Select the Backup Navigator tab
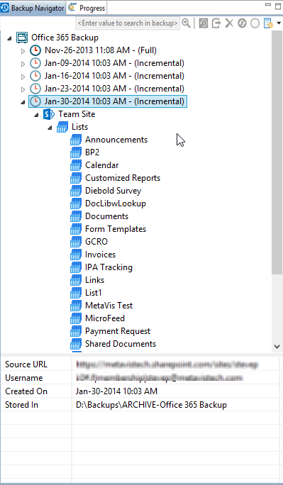The width and height of the screenshot is (283, 485). click(33, 8)
